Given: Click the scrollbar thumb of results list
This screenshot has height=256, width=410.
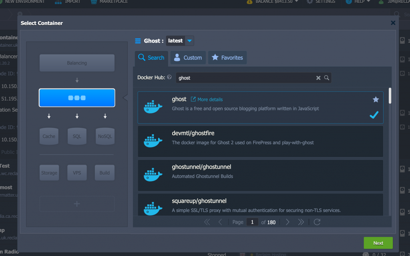Looking at the screenshot, I should point(390,96).
